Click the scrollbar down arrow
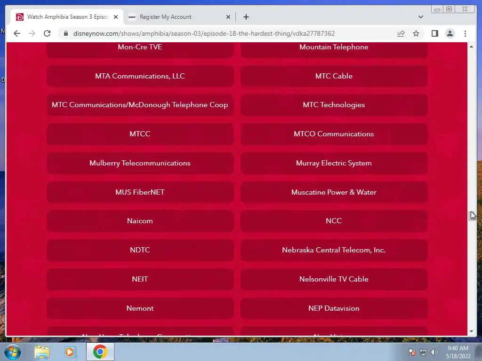 (x=472, y=331)
